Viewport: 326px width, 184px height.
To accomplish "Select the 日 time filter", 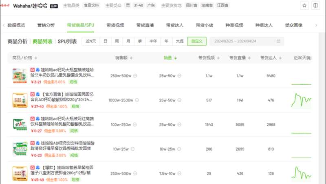I will (106, 41).
